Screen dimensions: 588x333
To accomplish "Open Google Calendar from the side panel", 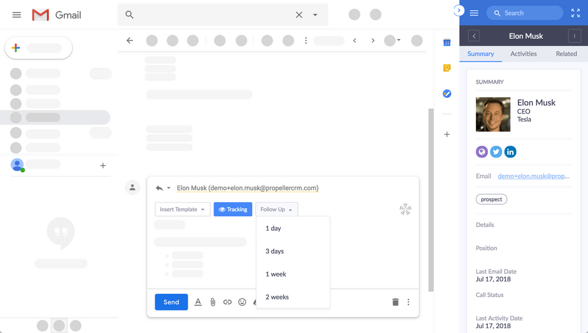I will pyautogui.click(x=446, y=42).
